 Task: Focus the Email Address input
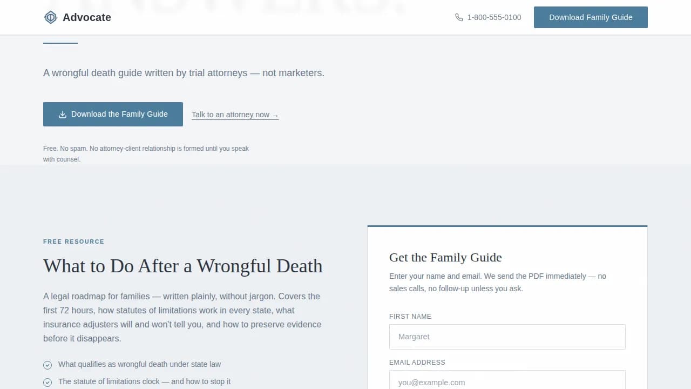click(x=507, y=382)
